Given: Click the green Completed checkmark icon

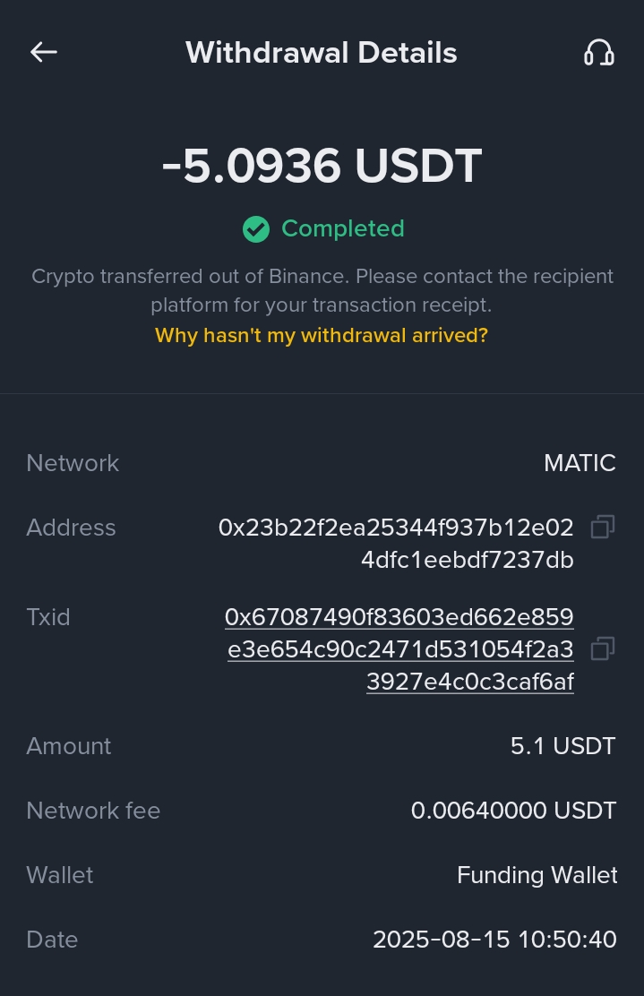Looking at the screenshot, I should coord(256,229).
